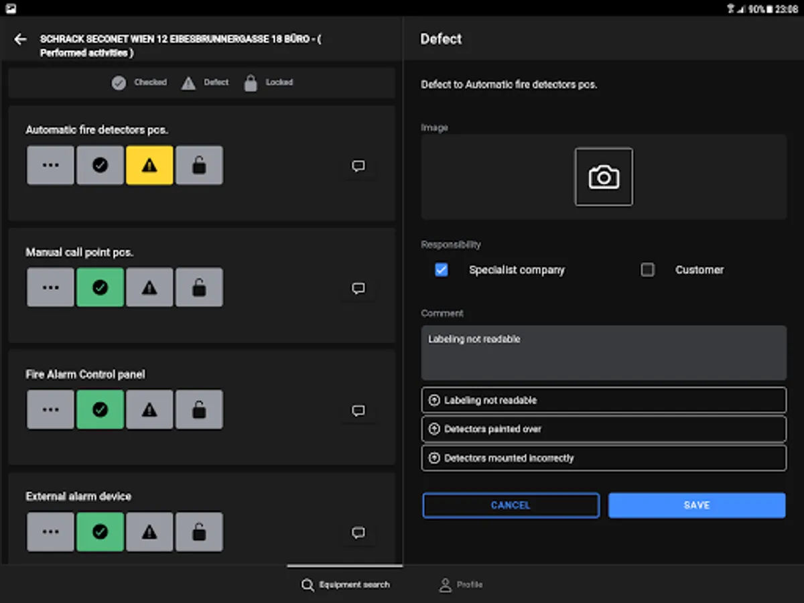Image resolution: width=804 pixels, height=603 pixels.
Task: Check the Customer responsibility checkbox
Action: (x=647, y=269)
